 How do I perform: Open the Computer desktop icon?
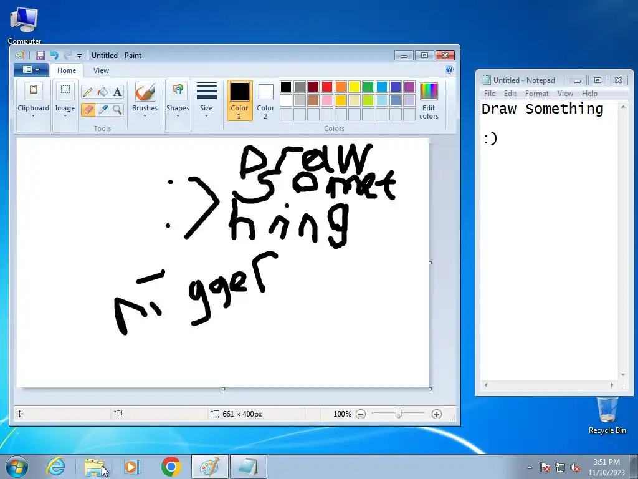coord(24,25)
